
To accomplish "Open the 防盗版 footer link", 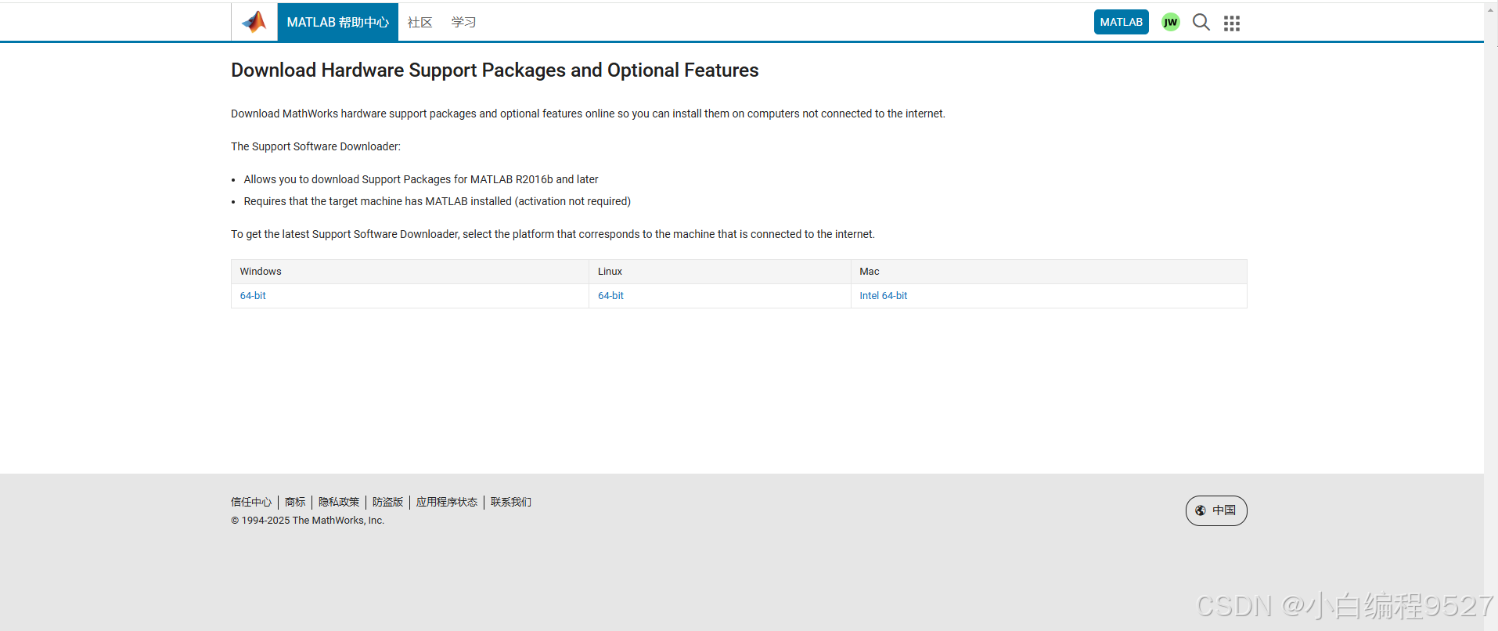I will pos(387,502).
